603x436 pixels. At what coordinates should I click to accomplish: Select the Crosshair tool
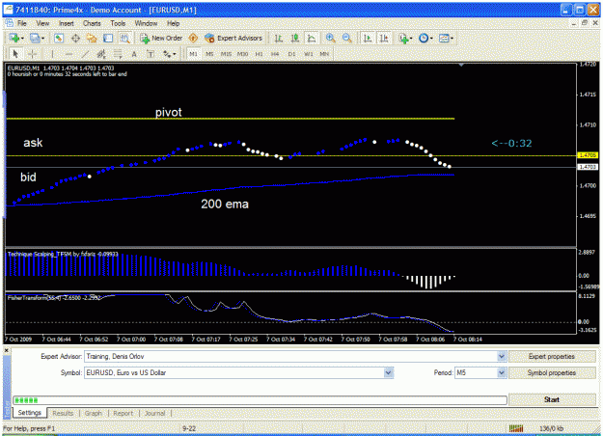pyautogui.click(x=32, y=54)
